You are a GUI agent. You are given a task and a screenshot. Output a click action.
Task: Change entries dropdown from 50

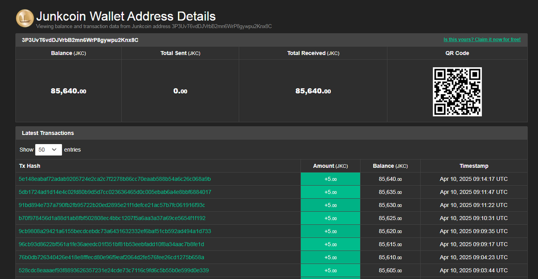tap(48, 149)
